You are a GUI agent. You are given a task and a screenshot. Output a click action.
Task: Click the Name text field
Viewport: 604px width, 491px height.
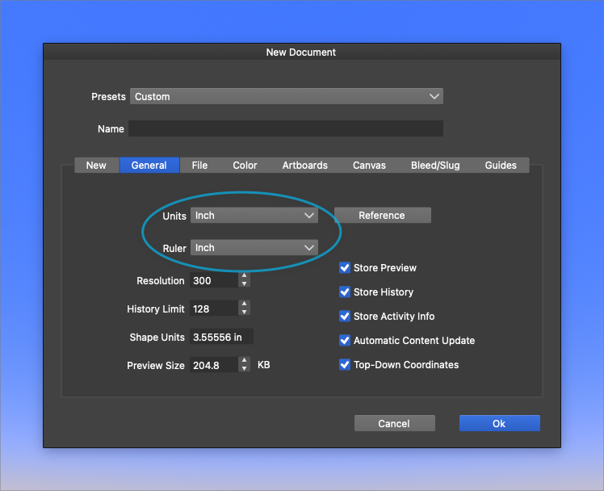286,129
